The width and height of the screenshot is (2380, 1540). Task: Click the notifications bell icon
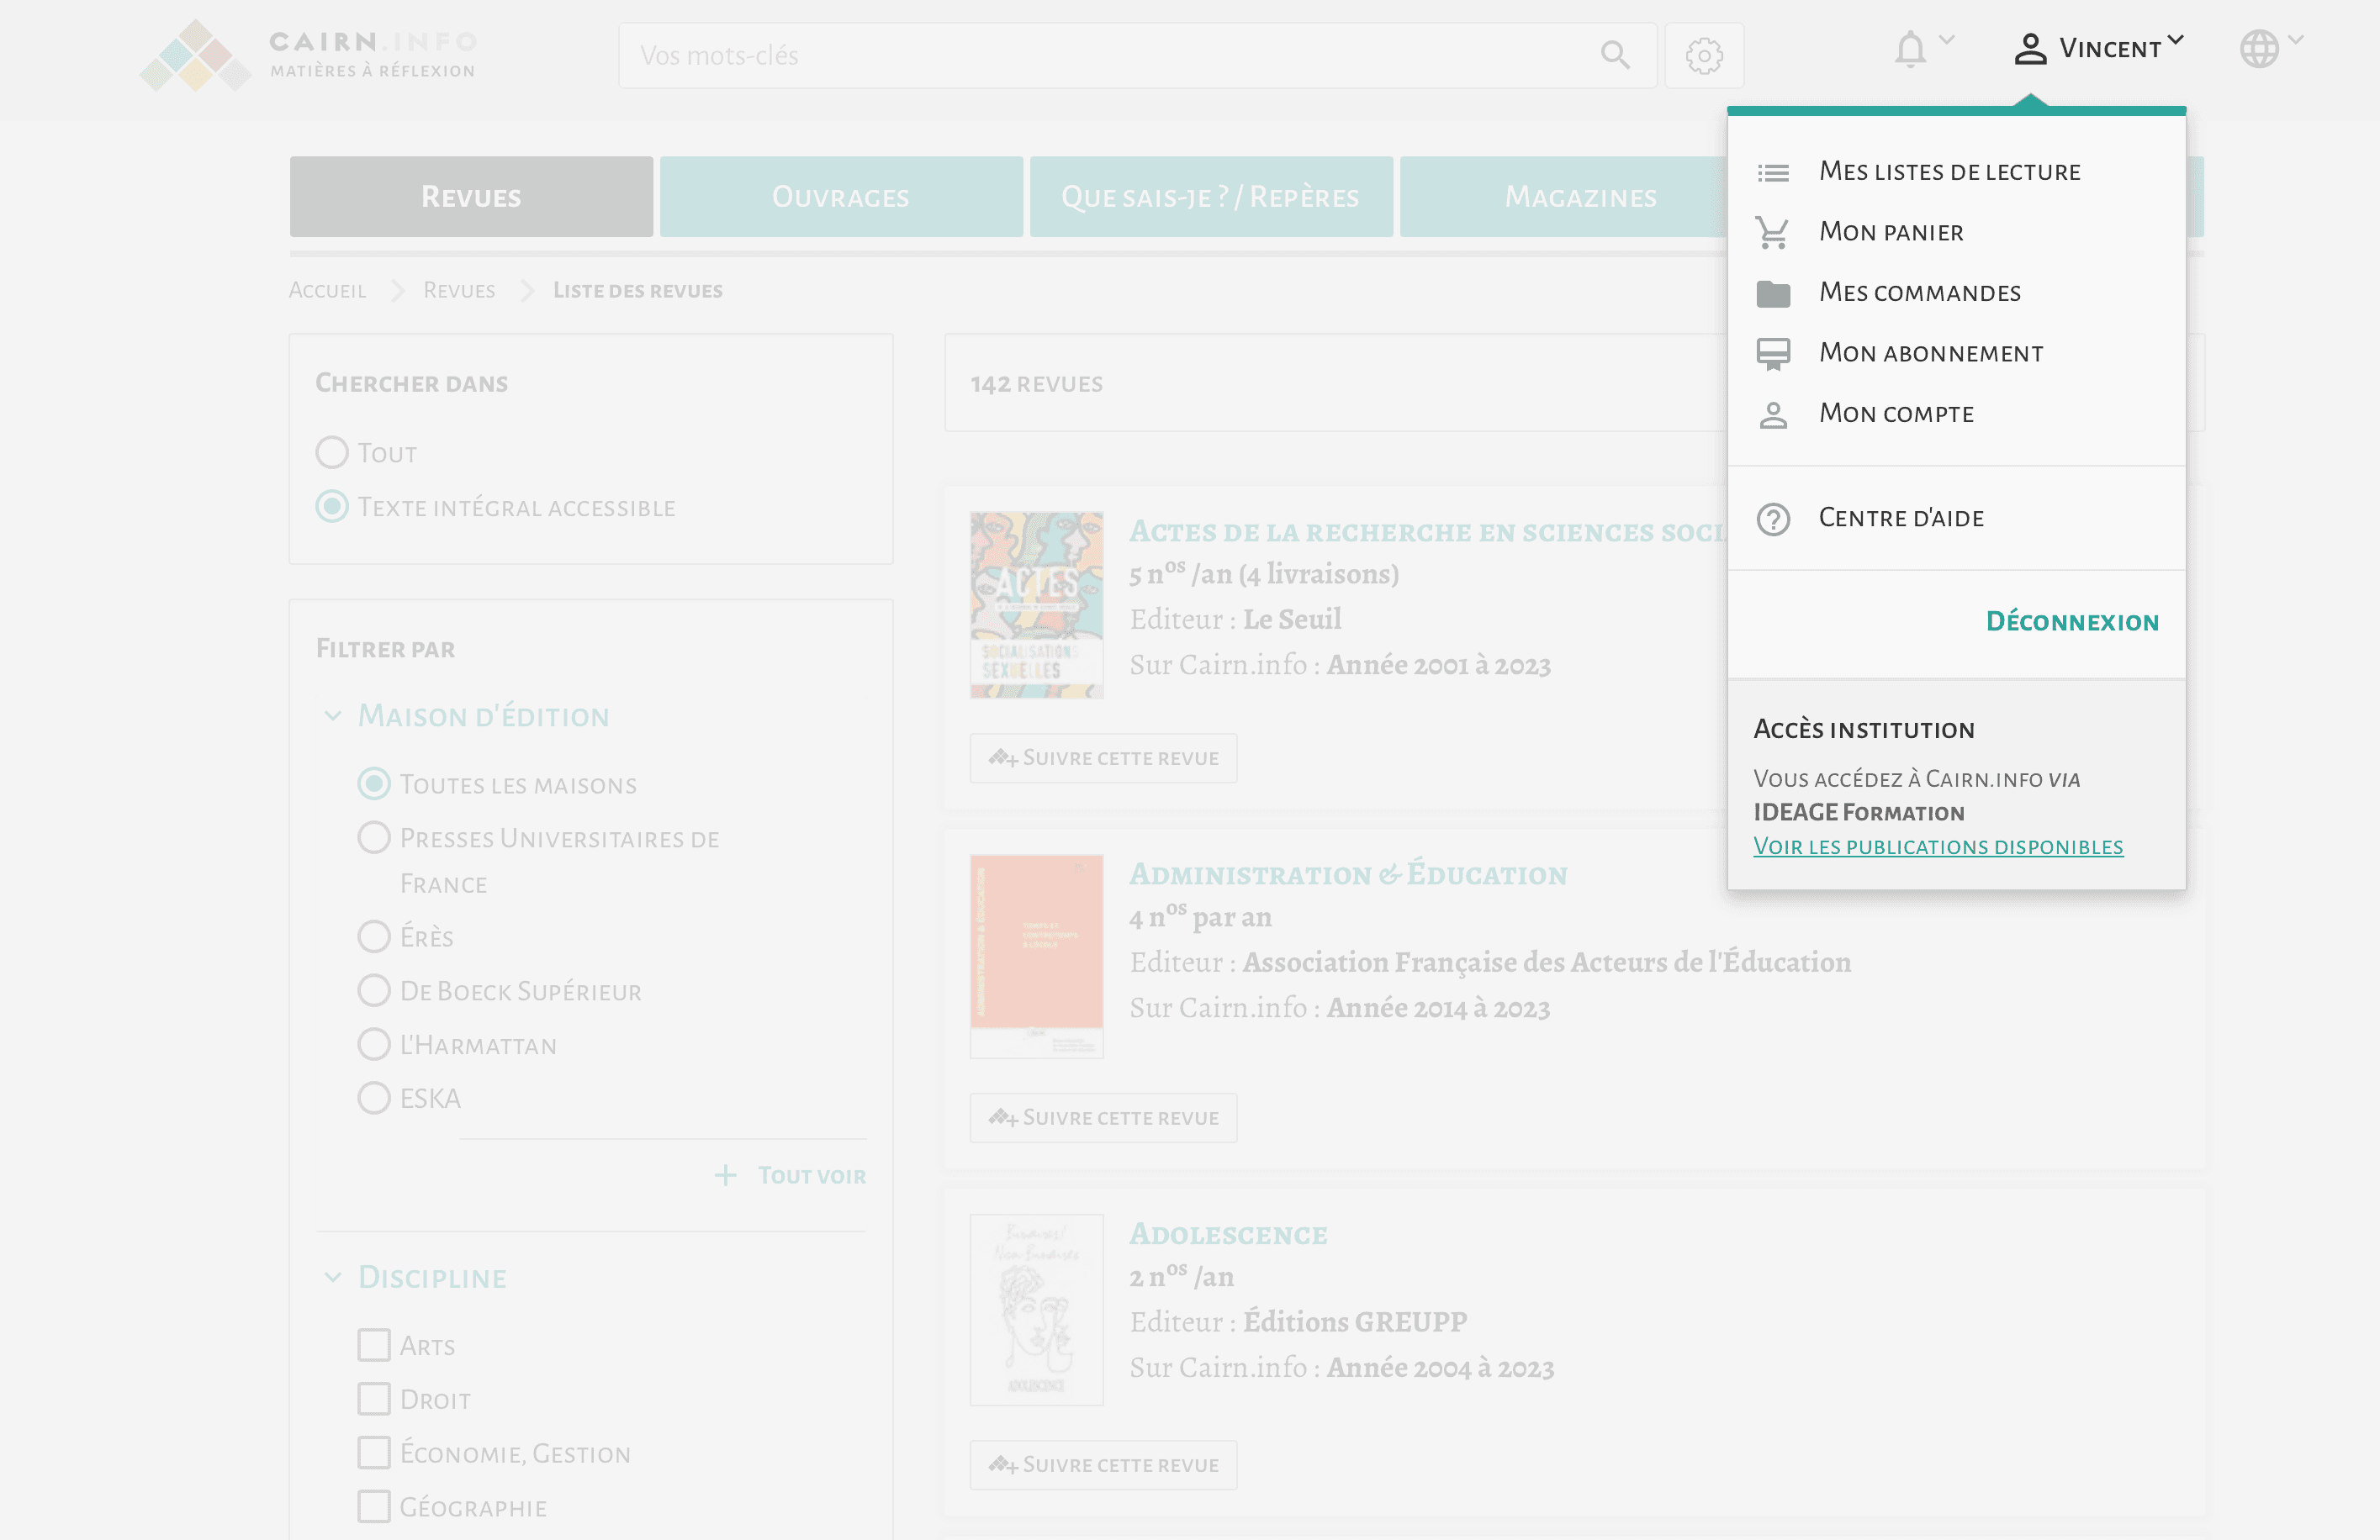point(1909,49)
